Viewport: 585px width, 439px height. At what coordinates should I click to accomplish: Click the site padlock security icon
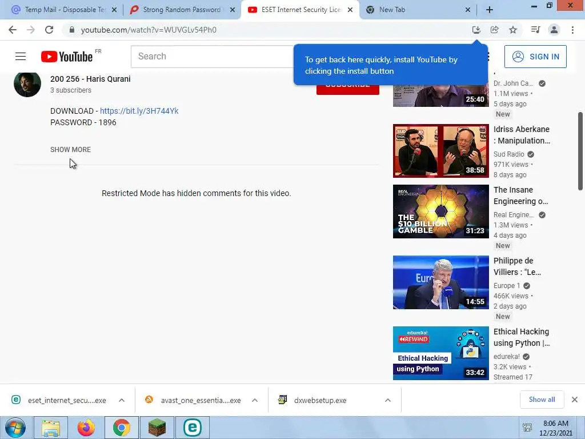[72, 30]
